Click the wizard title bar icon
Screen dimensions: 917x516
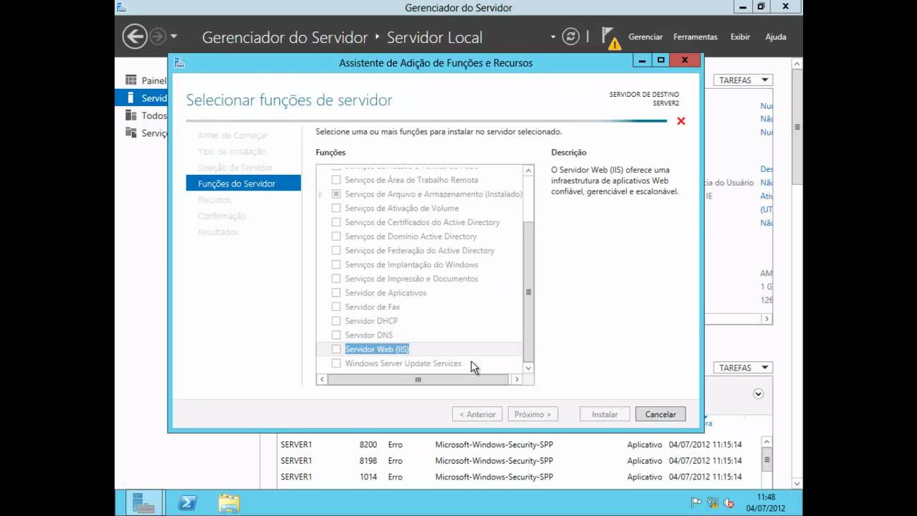(x=179, y=62)
